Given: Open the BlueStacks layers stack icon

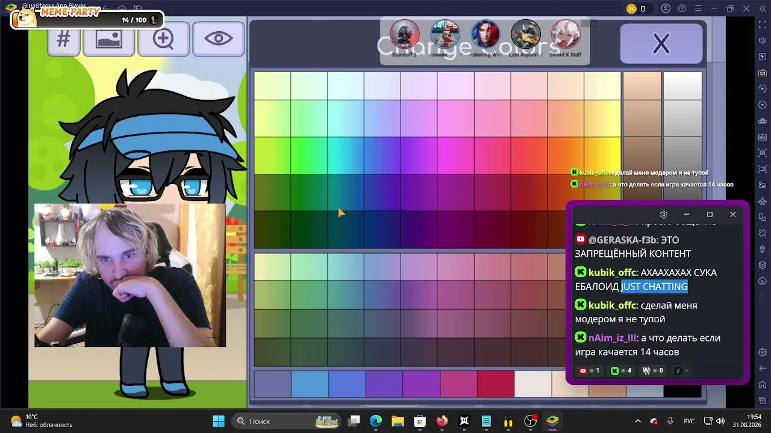Looking at the screenshot, I should coord(763,265).
